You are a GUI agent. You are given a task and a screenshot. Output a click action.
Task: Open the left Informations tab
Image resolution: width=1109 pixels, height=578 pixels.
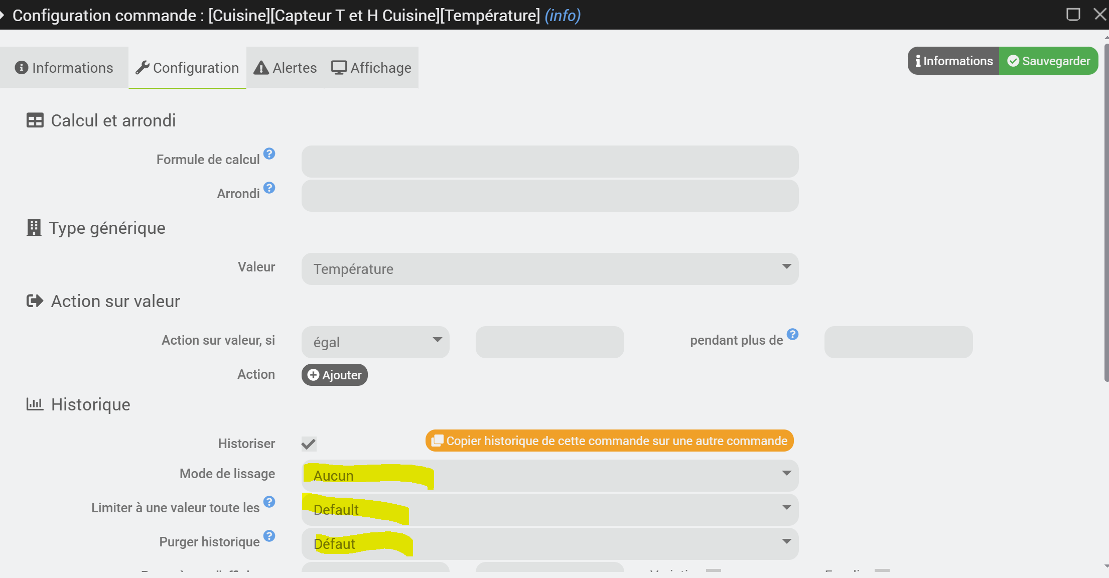click(x=64, y=68)
